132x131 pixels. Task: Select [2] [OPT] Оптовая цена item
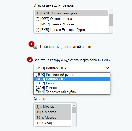[x=71, y=19]
